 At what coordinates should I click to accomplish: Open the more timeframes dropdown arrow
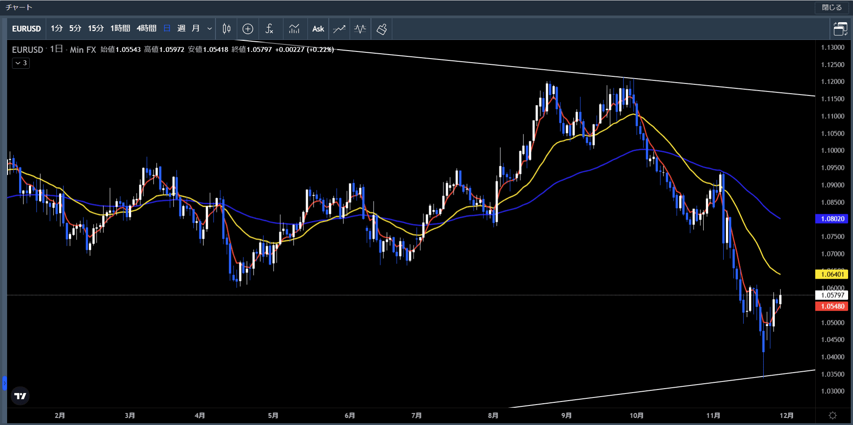[210, 29]
